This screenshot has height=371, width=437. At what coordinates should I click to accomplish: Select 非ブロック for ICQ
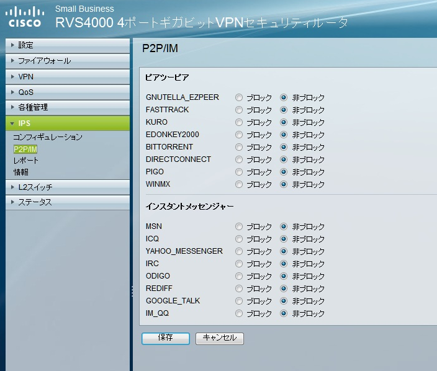[x=284, y=239]
